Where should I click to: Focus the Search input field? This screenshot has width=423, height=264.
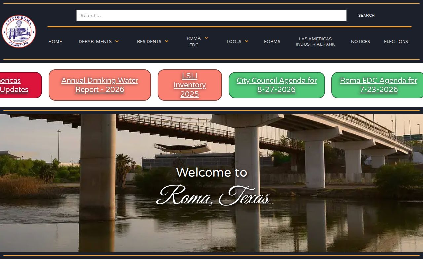tap(211, 16)
